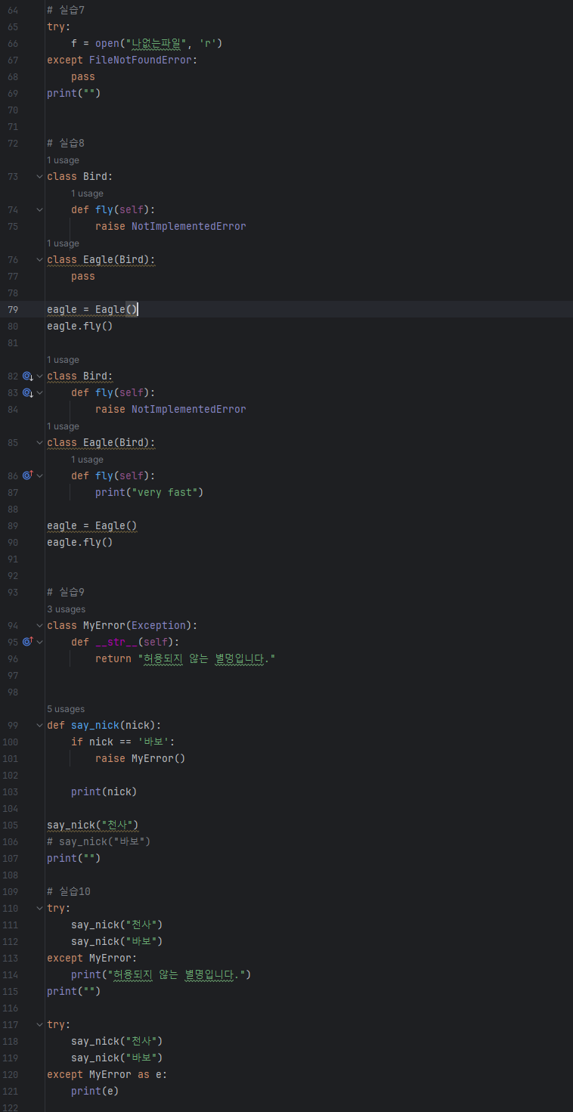Click 'def say_nick(nick):' definition
The height and width of the screenshot is (1112, 573).
104,725
